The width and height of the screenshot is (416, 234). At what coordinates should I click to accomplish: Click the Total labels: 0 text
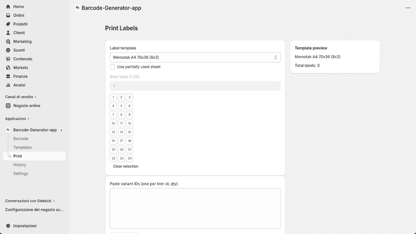307,66
